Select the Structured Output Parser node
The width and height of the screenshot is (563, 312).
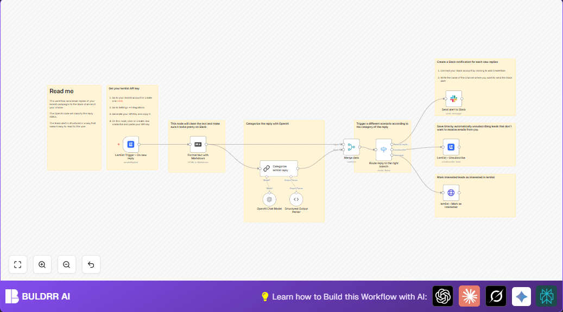[x=296, y=199]
